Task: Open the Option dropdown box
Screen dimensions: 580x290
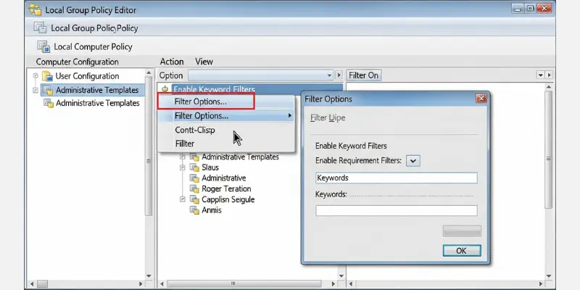Action: 261,75
